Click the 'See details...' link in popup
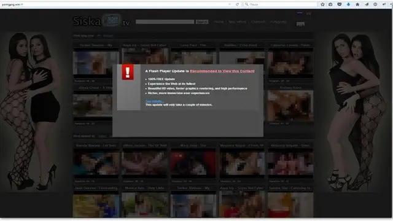 [x=154, y=101]
